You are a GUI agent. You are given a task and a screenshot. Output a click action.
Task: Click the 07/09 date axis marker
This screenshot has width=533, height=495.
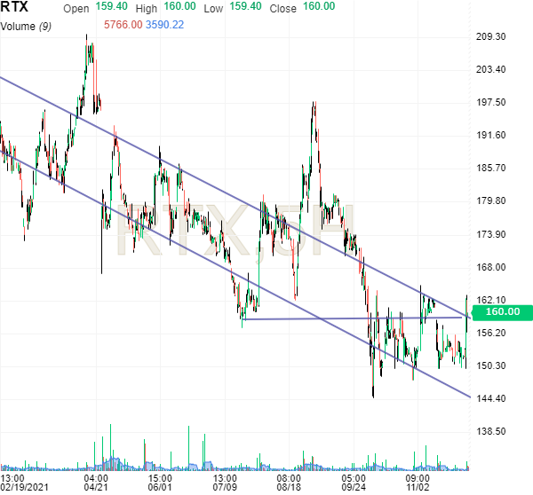click(x=226, y=487)
